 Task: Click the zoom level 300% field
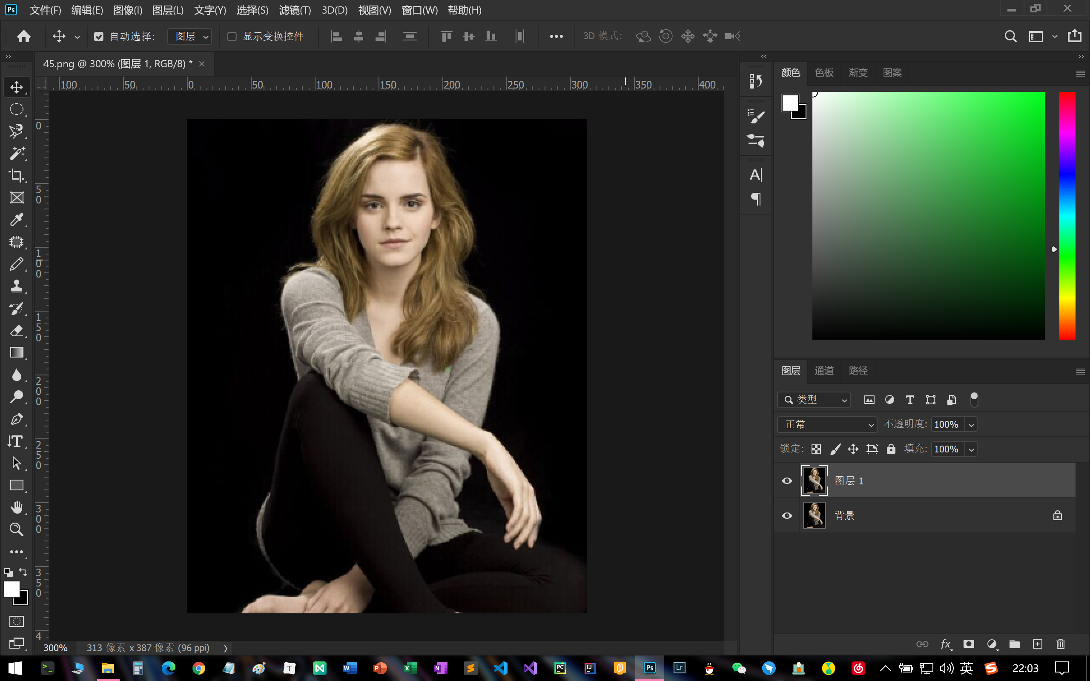[x=55, y=648]
